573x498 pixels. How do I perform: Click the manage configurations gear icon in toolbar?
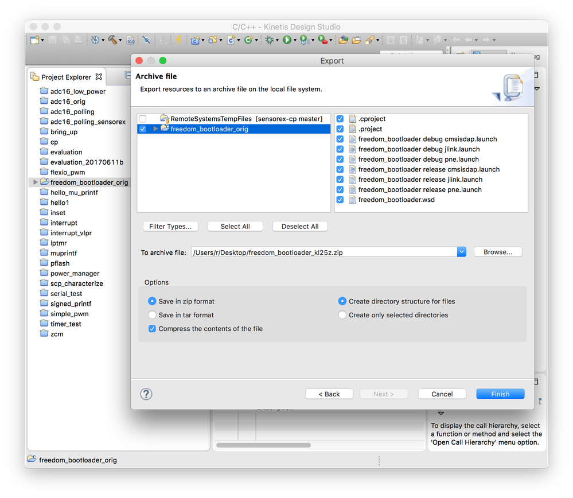click(x=95, y=40)
